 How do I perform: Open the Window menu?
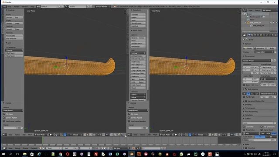(25, 7)
